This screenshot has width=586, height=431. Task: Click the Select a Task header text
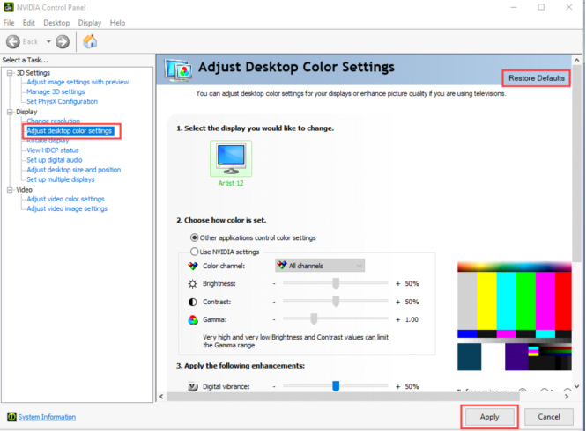coord(25,60)
